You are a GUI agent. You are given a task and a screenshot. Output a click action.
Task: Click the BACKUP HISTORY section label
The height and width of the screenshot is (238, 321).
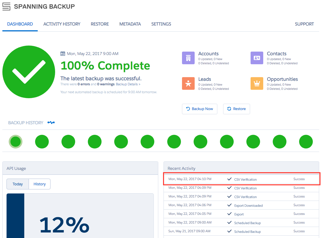point(26,123)
